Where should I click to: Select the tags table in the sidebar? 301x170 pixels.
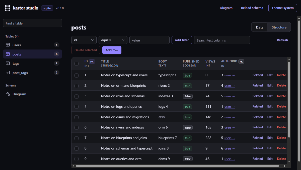32,63
